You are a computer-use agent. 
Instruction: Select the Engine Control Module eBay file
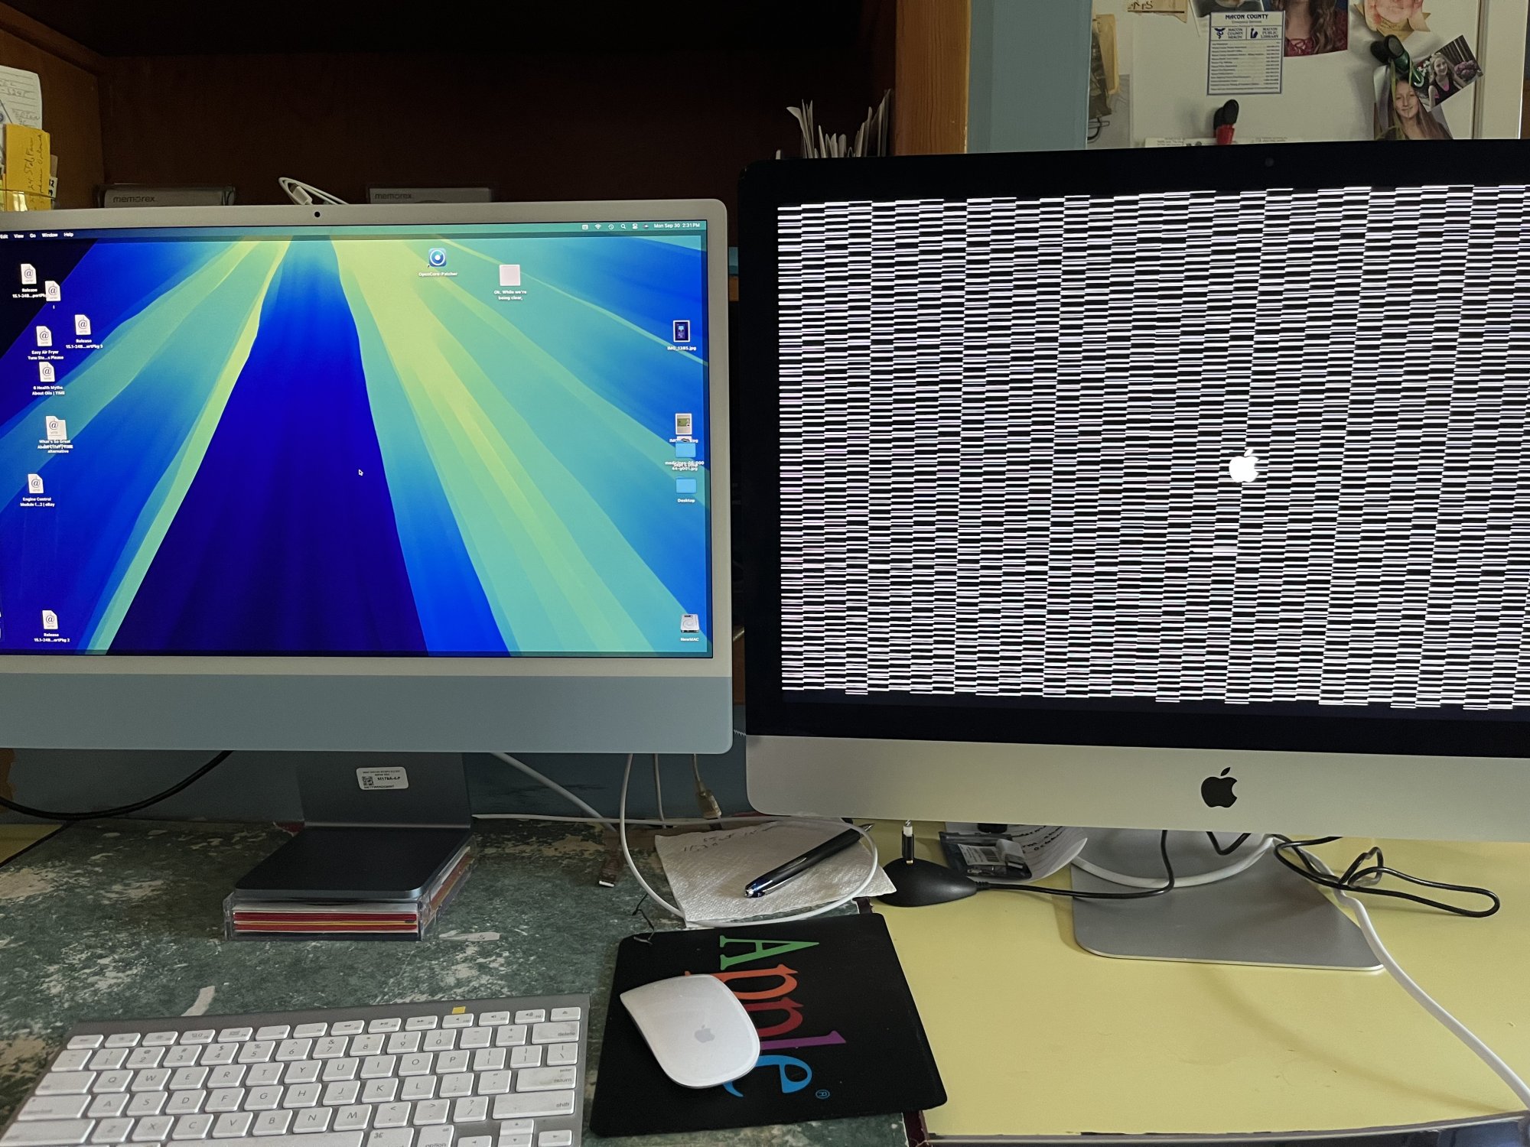(35, 484)
